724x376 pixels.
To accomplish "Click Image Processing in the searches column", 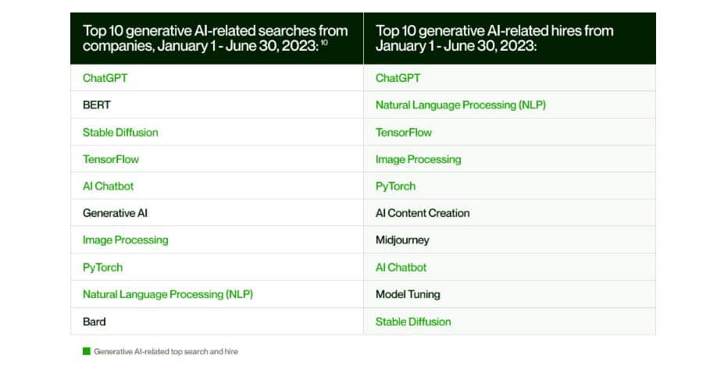I will point(125,240).
